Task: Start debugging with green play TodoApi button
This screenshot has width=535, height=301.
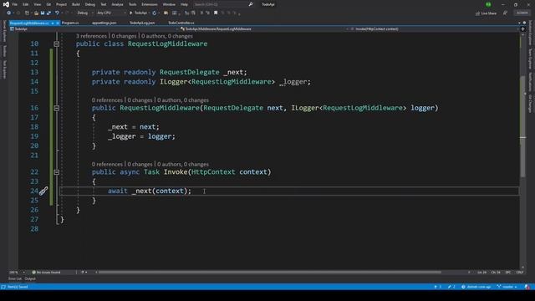Action: pyautogui.click(x=139, y=13)
